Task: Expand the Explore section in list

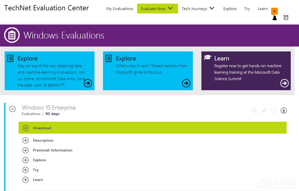Action: coord(26,160)
